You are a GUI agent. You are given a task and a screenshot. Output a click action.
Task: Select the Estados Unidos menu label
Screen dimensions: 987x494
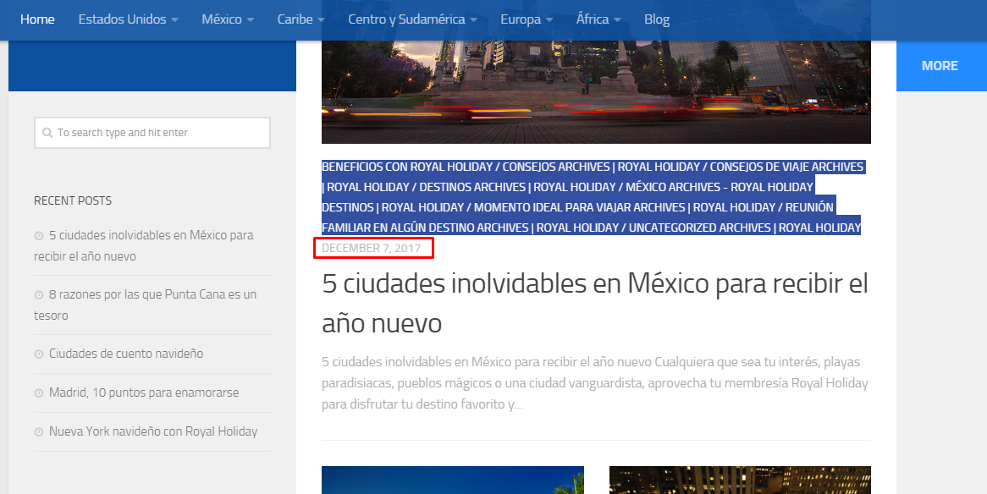(122, 19)
